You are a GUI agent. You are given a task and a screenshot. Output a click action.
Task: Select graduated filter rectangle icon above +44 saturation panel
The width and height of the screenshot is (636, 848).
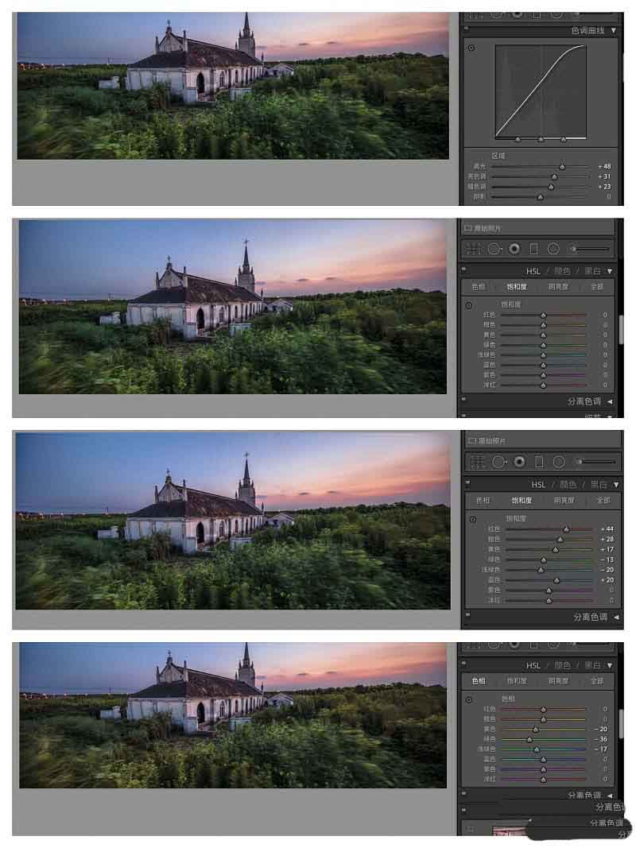(x=539, y=462)
